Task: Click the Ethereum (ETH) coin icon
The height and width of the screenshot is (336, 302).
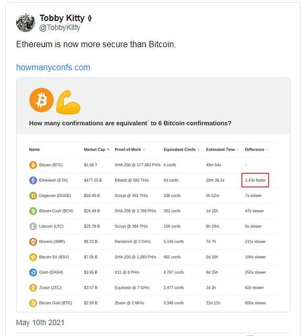Action: (x=33, y=180)
